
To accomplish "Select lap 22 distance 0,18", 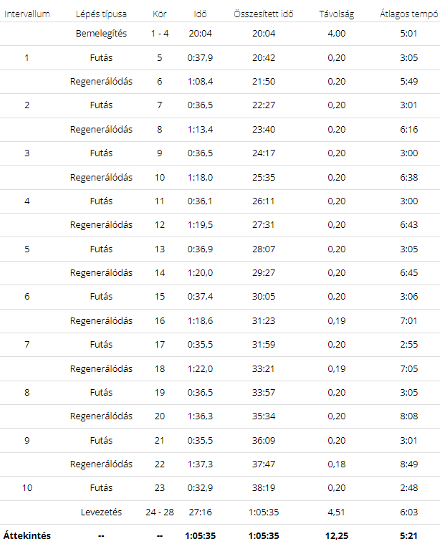I will click(336, 464).
